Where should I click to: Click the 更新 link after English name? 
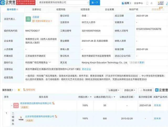pos(142,62)
